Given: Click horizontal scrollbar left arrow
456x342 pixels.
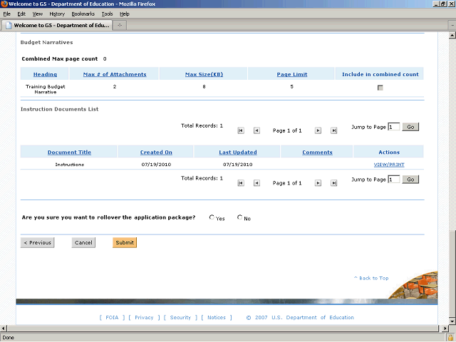Looking at the screenshot, I should [x=4, y=328].
